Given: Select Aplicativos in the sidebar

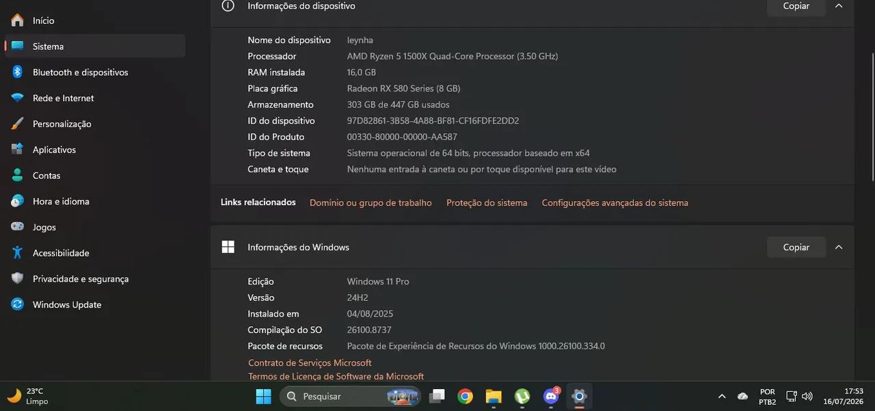Looking at the screenshot, I should (x=94, y=150).
